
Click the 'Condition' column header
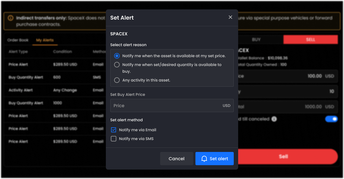click(x=63, y=52)
